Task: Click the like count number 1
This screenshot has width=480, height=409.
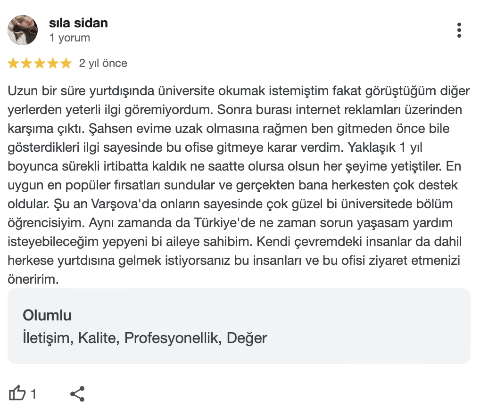Action: click(33, 394)
